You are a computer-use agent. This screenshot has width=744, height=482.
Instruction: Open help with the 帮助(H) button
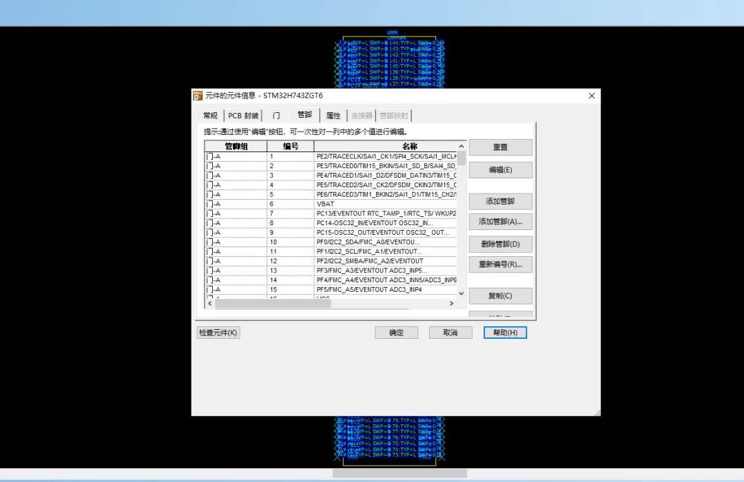coord(505,333)
